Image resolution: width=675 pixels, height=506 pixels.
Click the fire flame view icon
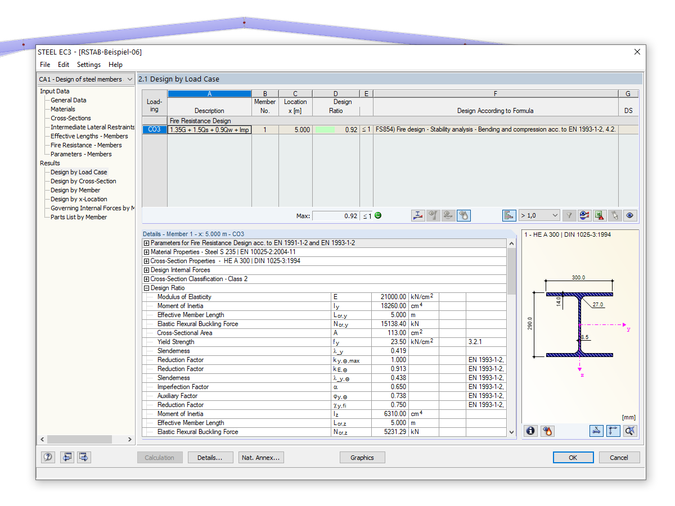click(x=547, y=431)
